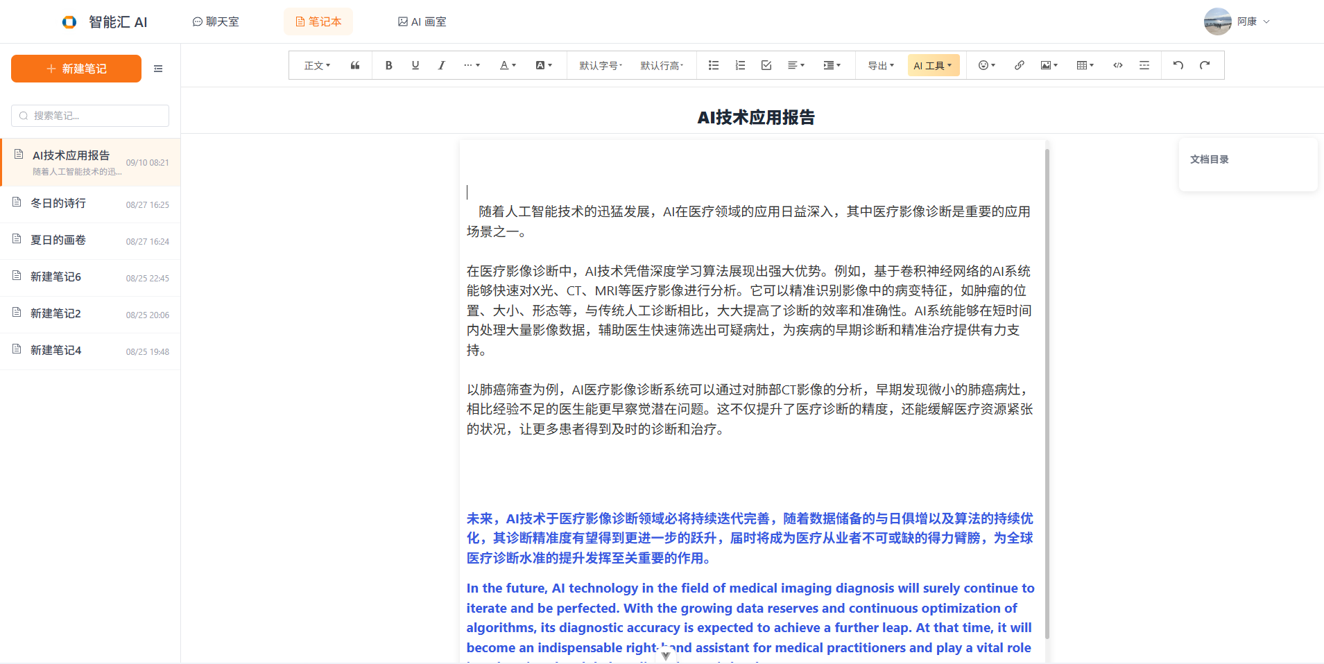
Task: Toggle underline formatting
Action: click(x=415, y=65)
